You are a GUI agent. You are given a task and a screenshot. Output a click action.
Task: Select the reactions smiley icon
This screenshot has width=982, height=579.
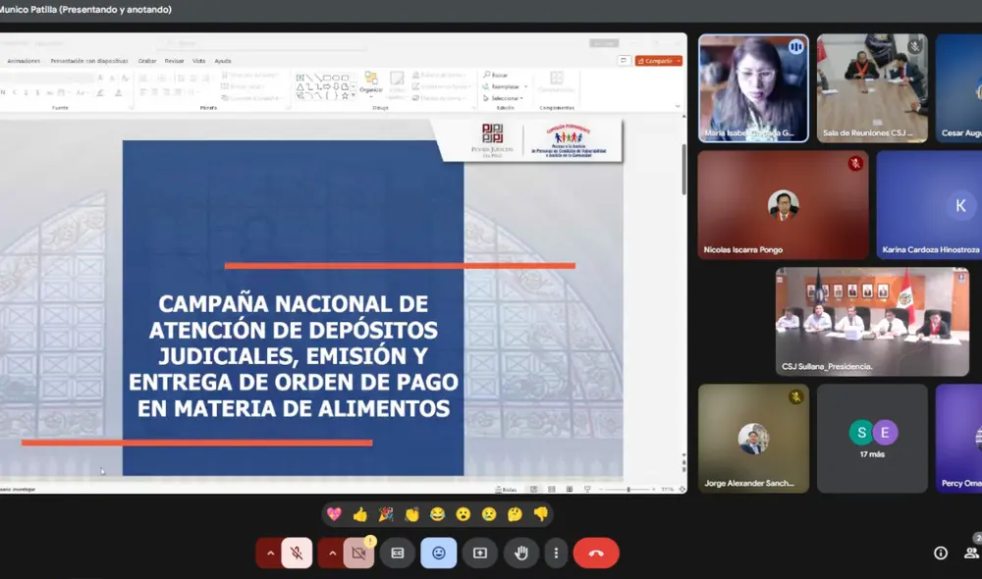pos(439,553)
